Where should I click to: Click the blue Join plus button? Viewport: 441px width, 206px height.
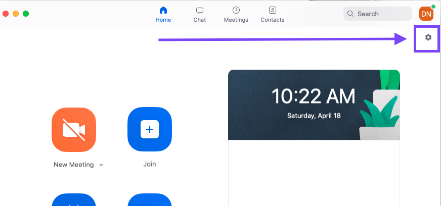click(x=149, y=129)
